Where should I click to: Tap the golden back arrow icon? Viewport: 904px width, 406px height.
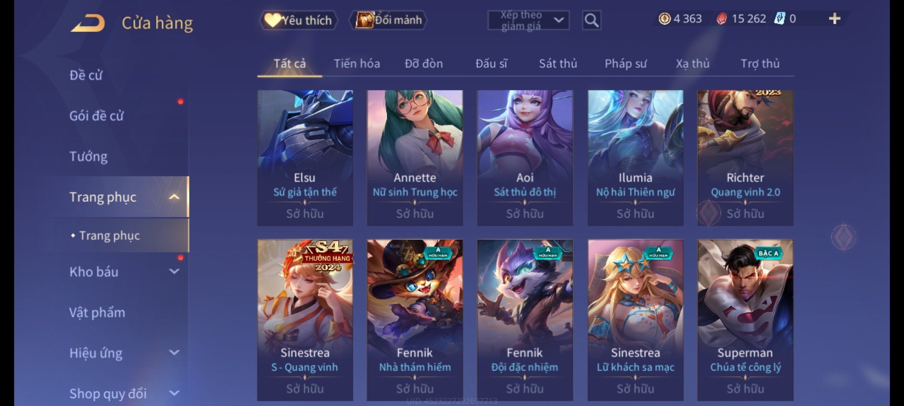[87, 23]
